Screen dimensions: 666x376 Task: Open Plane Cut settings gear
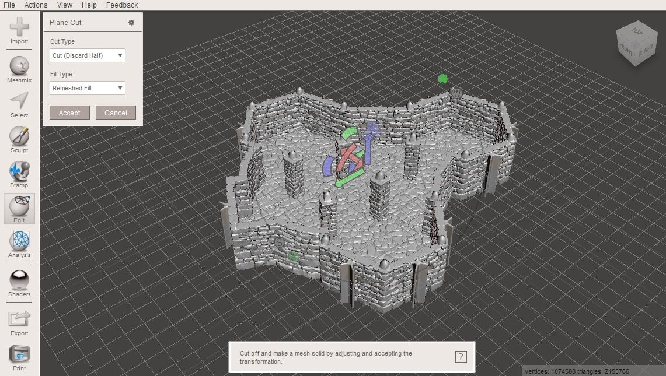pyautogui.click(x=131, y=23)
